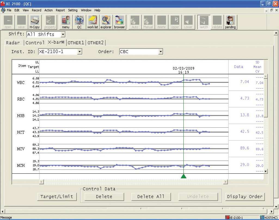This screenshot has width=279, height=220.
Task: Open the Record menu
Action: click(36, 10)
